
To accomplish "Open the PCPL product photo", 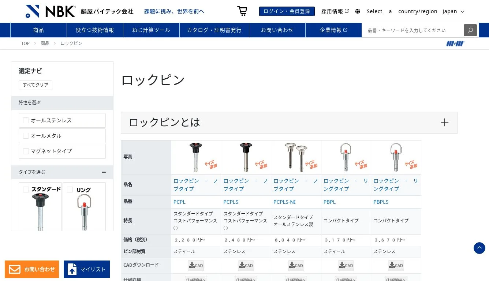I will coord(196,157).
